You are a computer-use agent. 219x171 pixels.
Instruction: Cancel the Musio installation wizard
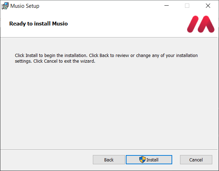click(x=196, y=160)
